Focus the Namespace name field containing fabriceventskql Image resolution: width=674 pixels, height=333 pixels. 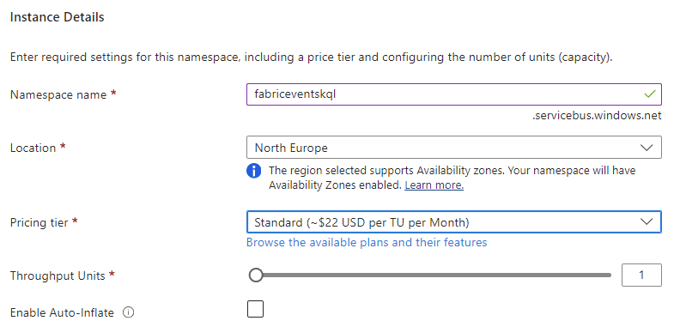[454, 94]
